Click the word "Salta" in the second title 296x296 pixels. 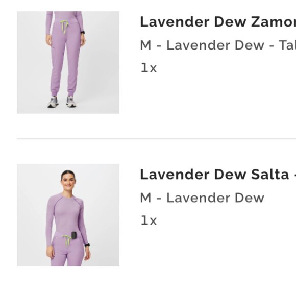tap(270, 175)
